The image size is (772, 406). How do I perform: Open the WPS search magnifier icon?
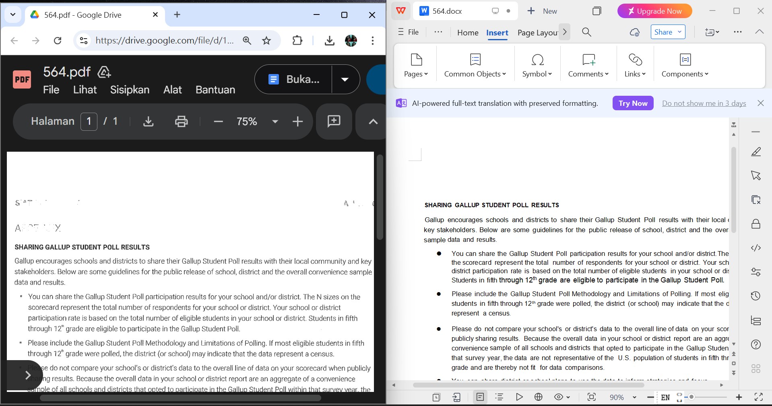click(x=586, y=32)
